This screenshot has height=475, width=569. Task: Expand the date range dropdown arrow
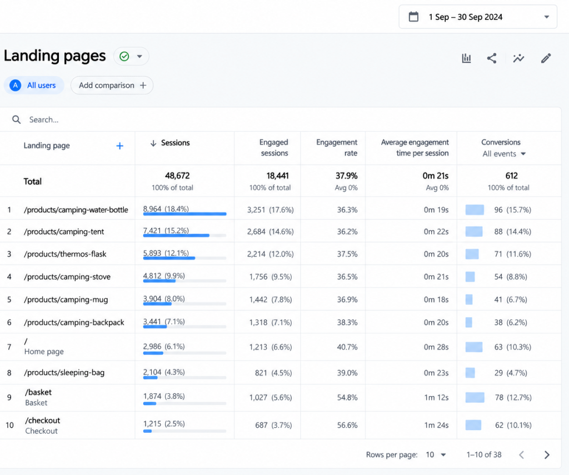click(547, 17)
